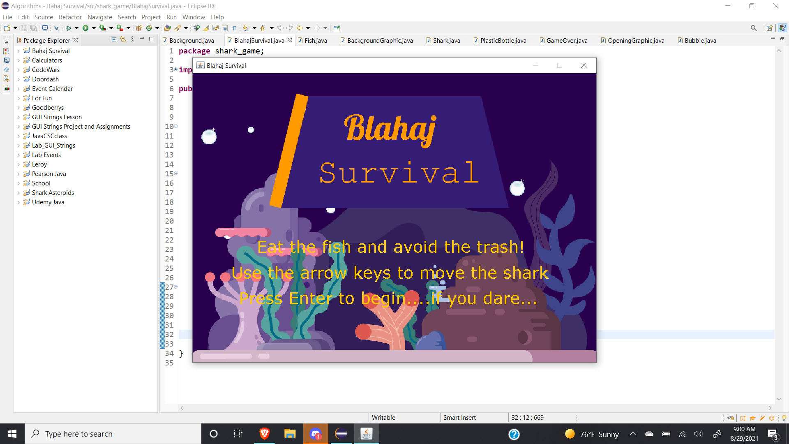Toggle Mark Occurrences highlighter icon
The width and height of the screenshot is (789, 444).
pos(206,28)
